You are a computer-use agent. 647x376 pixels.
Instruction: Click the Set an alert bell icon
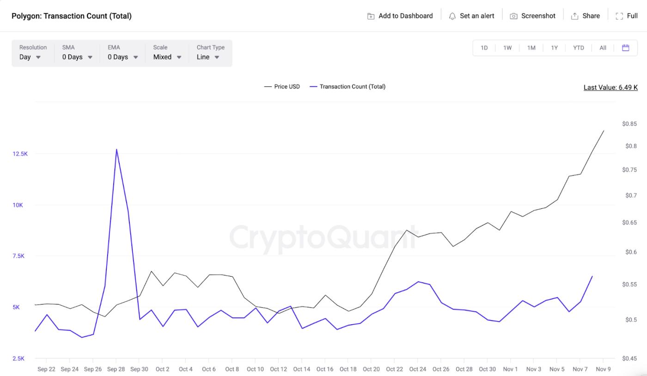(452, 15)
